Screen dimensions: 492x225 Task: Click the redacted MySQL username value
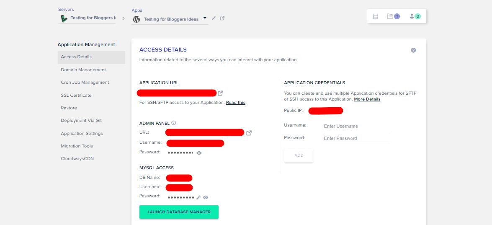[179, 188]
